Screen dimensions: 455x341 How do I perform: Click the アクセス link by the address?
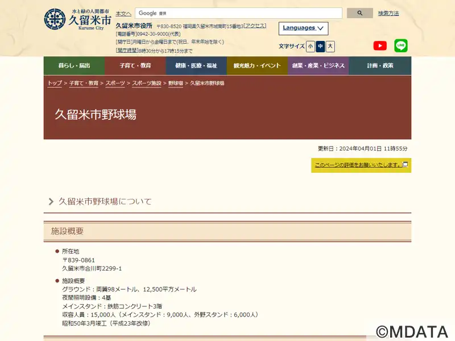(x=255, y=26)
